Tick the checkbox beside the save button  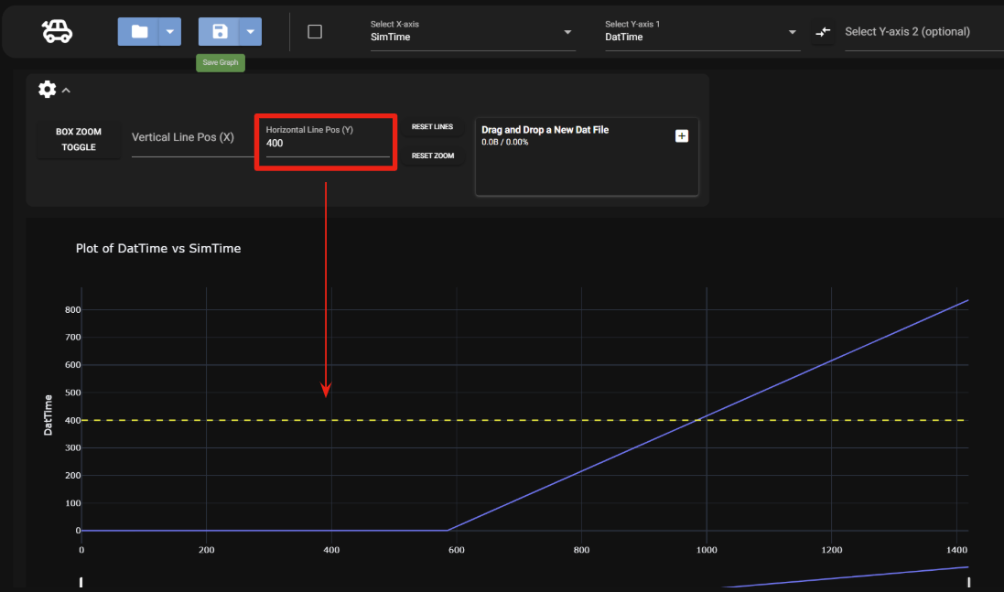coord(315,32)
